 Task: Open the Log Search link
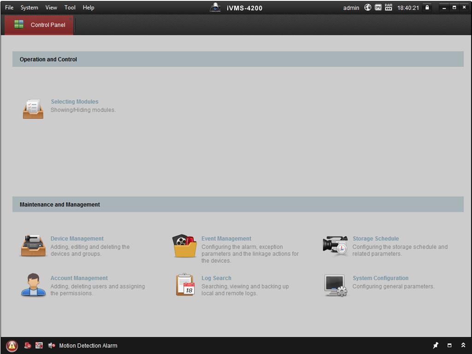pyautogui.click(x=217, y=278)
